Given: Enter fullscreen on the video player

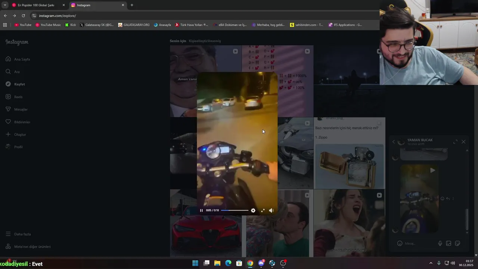Looking at the screenshot, I should coord(263,210).
